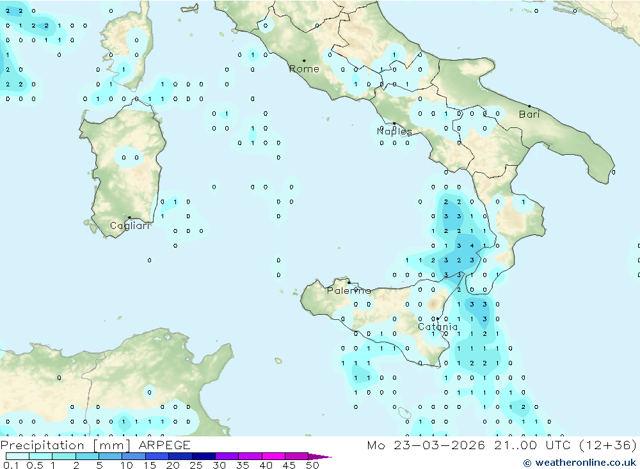
Task: Click the Bari city label
Action: [x=529, y=115]
